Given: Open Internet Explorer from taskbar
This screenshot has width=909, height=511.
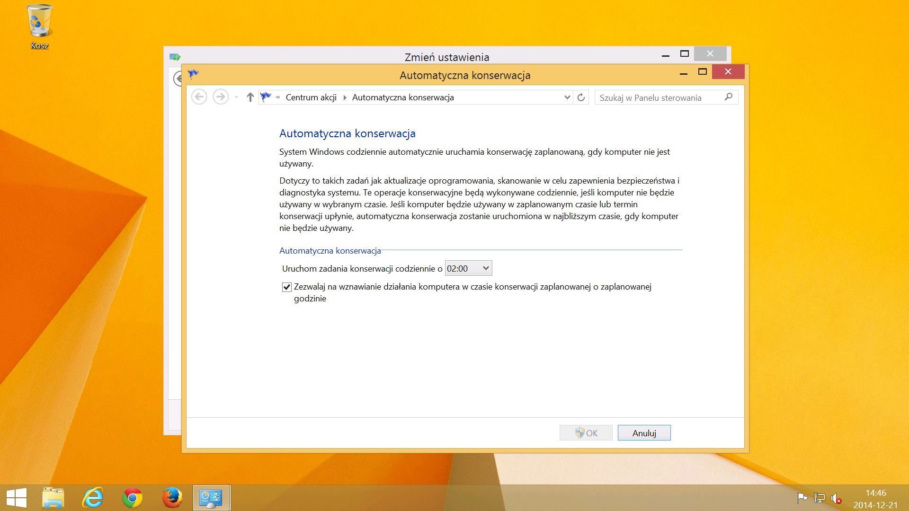Looking at the screenshot, I should click(93, 498).
